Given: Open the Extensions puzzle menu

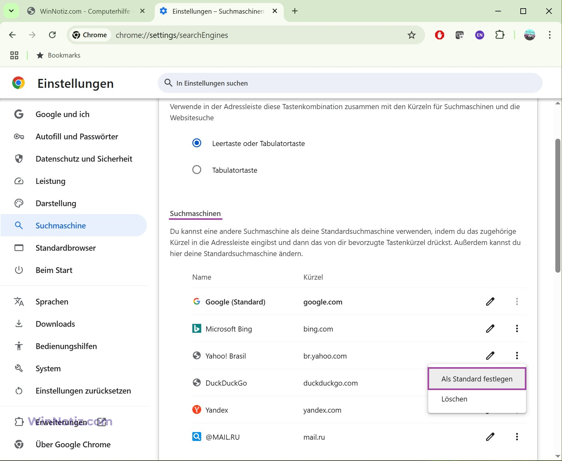Looking at the screenshot, I should click(x=500, y=35).
